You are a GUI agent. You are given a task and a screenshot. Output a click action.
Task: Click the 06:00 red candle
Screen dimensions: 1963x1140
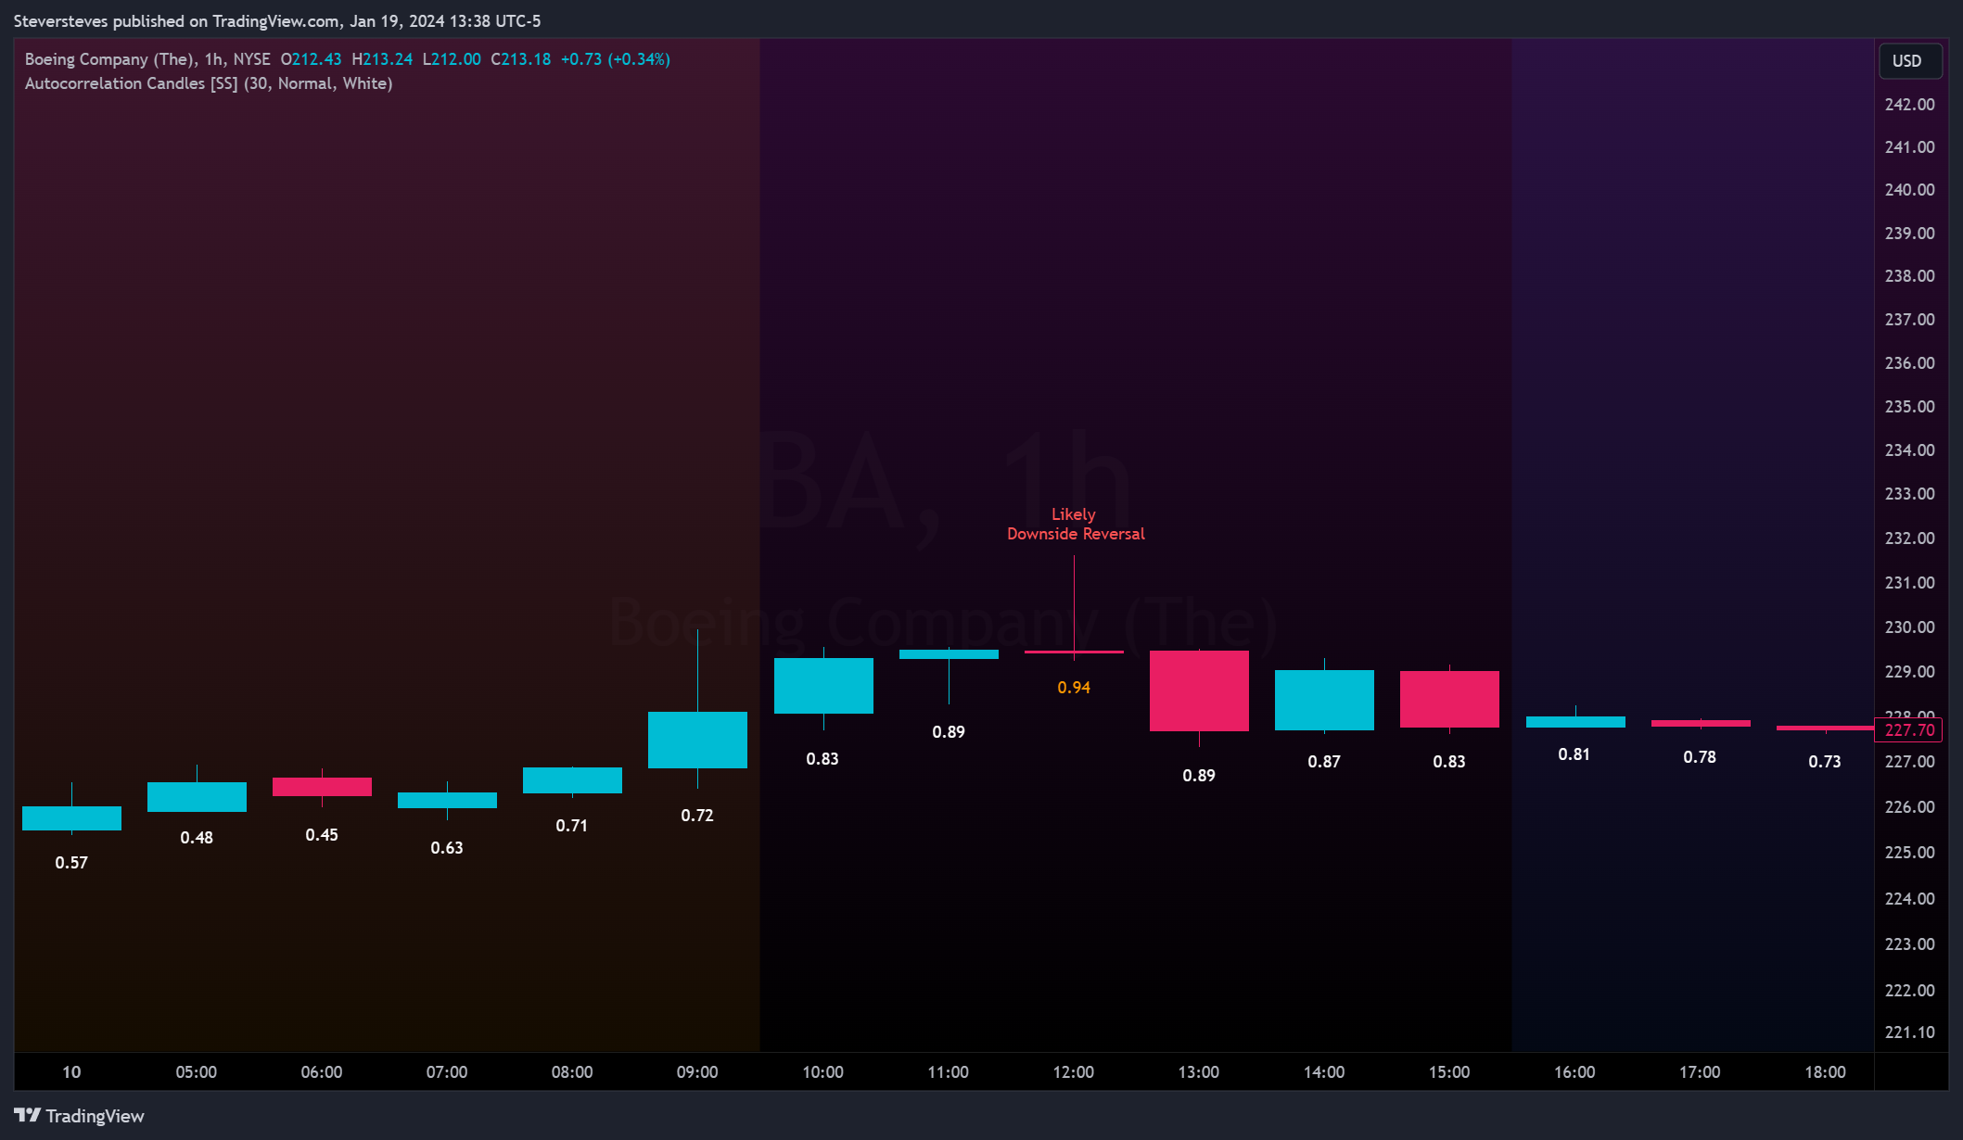pos(322,787)
